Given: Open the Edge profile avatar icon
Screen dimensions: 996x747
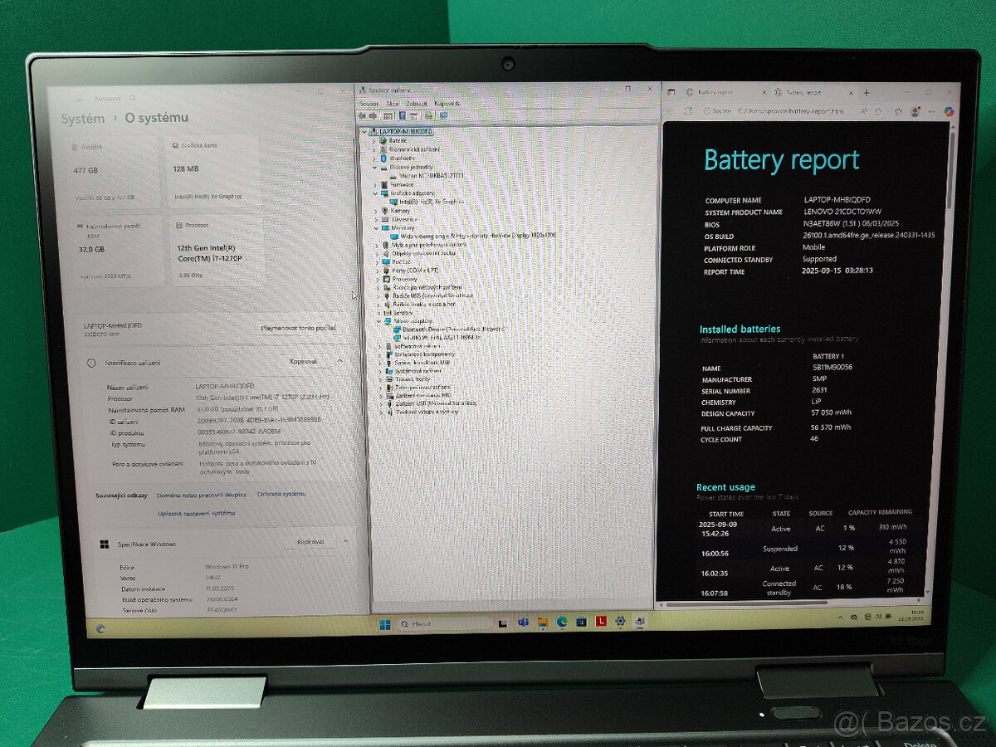Looking at the screenshot, I should (x=915, y=111).
